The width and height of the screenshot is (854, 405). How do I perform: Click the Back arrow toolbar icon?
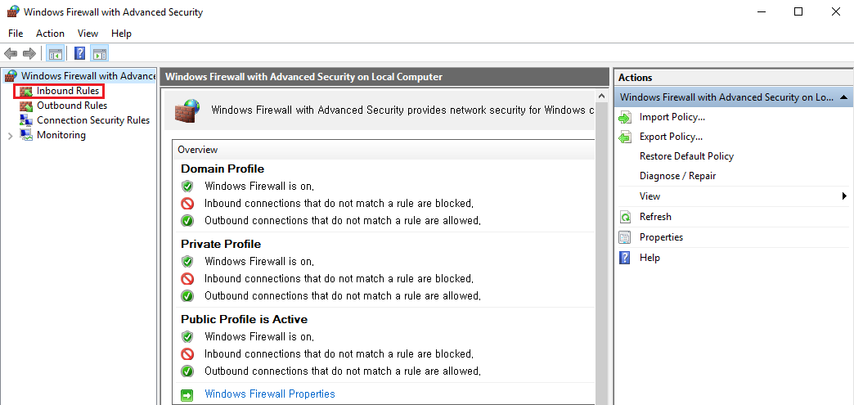pos(11,54)
